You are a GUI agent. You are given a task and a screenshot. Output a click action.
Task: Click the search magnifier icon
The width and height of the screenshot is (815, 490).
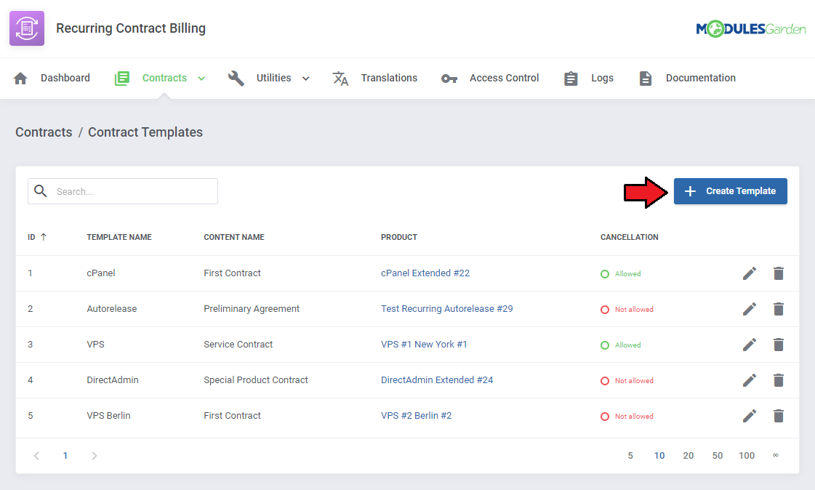tap(41, 191)
